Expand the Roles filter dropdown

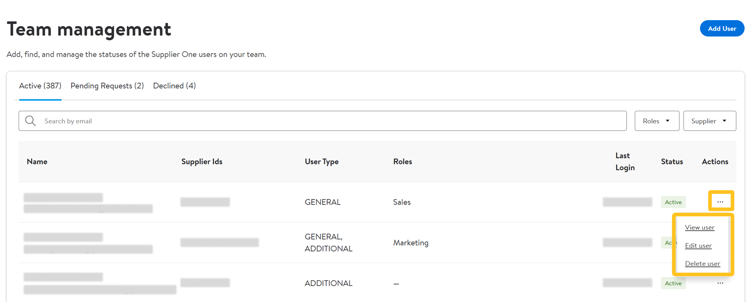click(656, 121)
